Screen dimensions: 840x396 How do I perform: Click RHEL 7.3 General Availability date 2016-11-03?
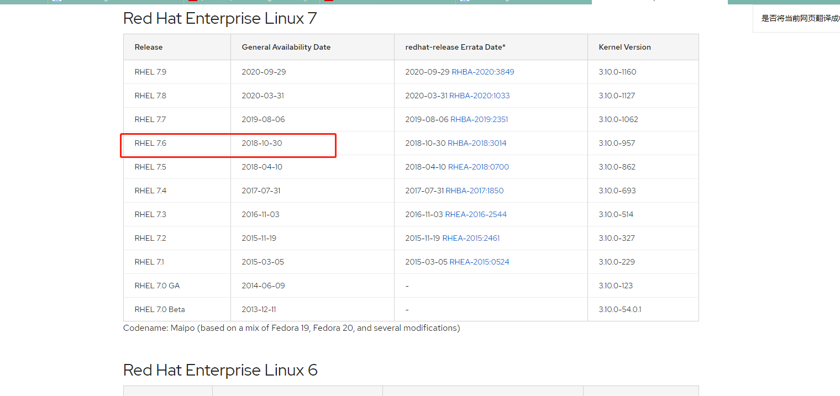pyautogui.click(x=260, y=214)
